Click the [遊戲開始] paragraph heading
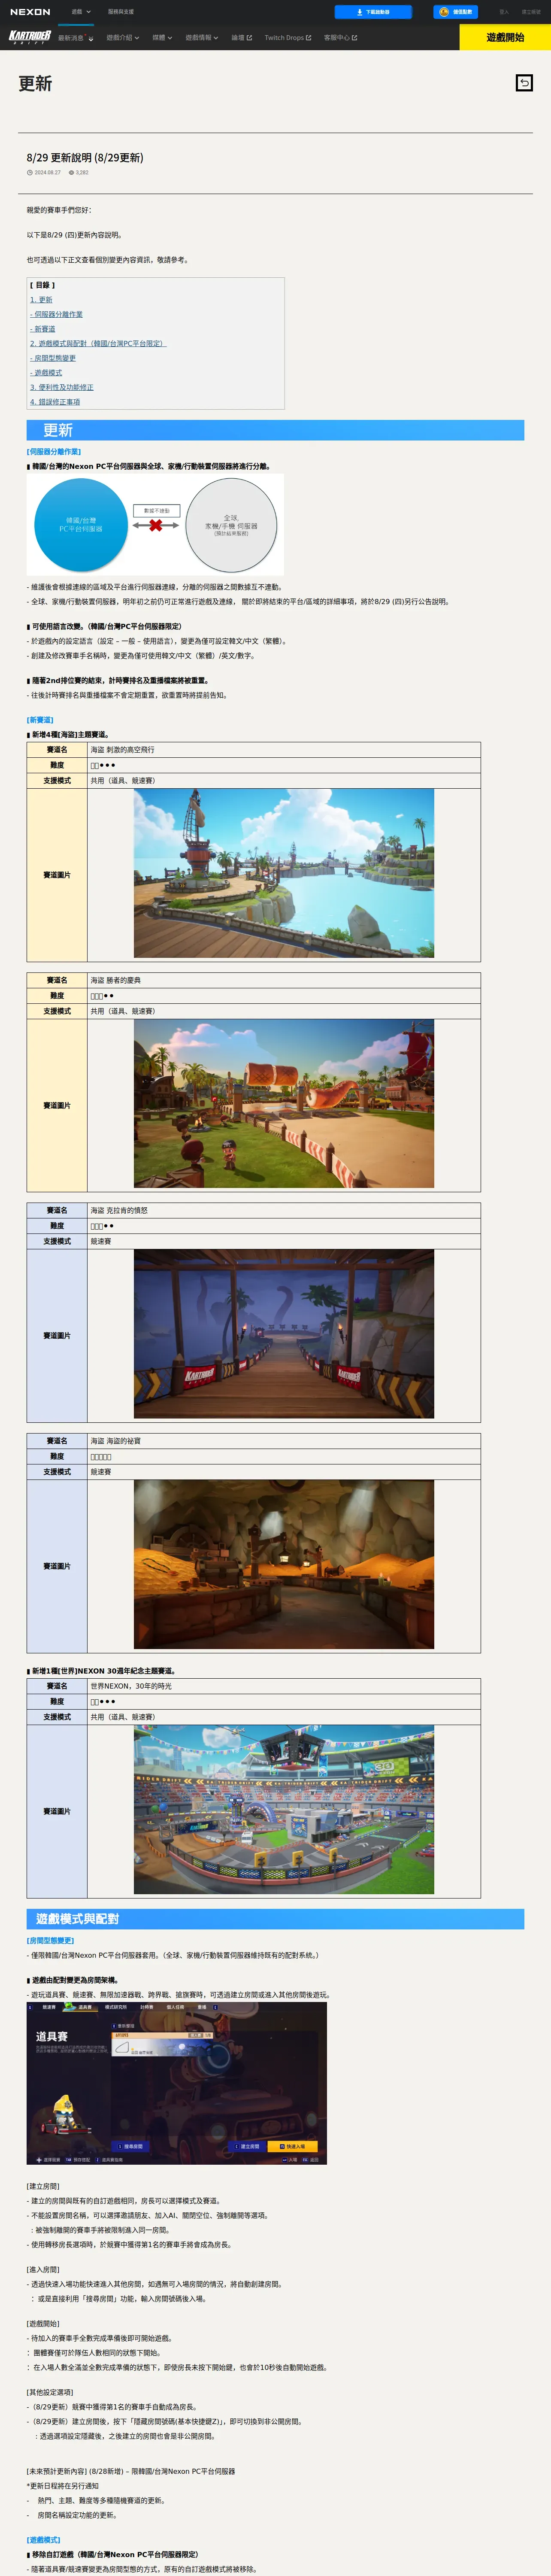The image size is (551, 2576). click(x=43, y=2324)
